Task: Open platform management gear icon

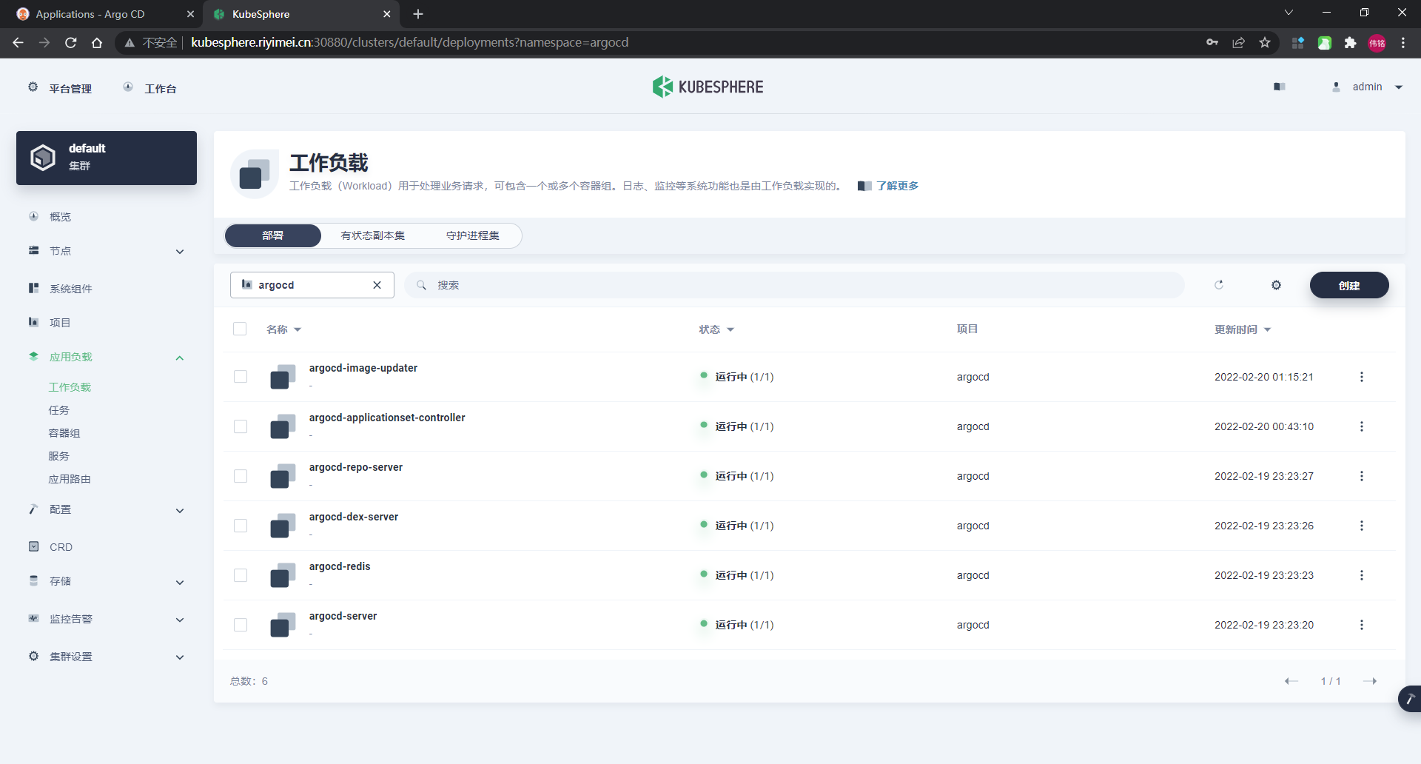Action: [33, 87]
